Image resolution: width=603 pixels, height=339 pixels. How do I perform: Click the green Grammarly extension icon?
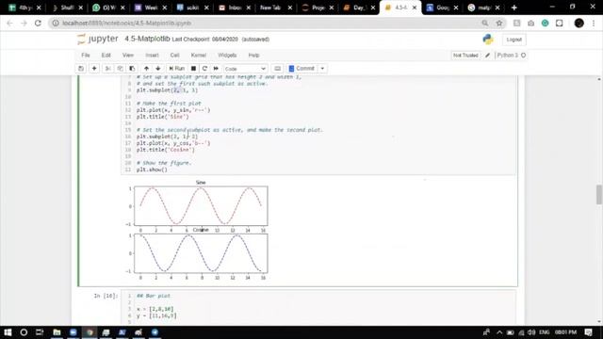tap(545, 24)
